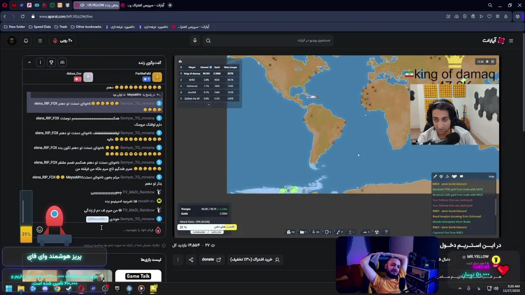This screenshot has height=295, width=525.
Task: Show the chat participants list icon
Action: (62, 62)
